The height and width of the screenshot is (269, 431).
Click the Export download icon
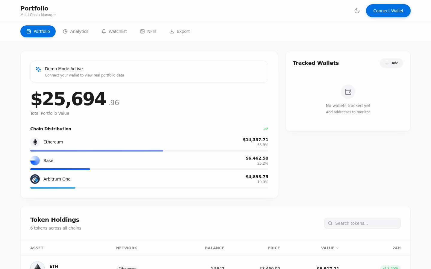coord(172,31)
